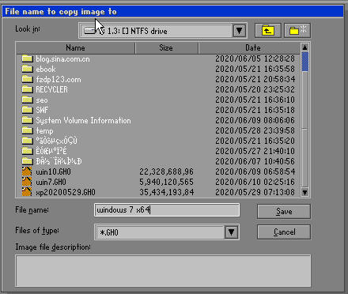Click the fzdp123.com folder icon
This screenshot has width=348, height=294.
27,79
